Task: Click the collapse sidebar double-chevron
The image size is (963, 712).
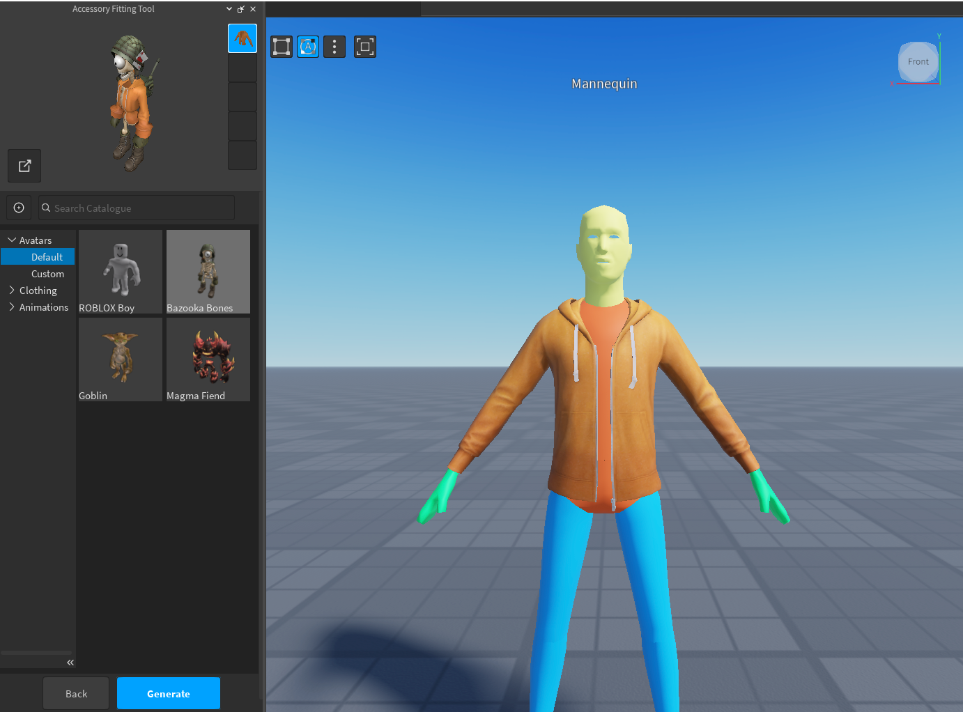Action: (x=70, y=663)
